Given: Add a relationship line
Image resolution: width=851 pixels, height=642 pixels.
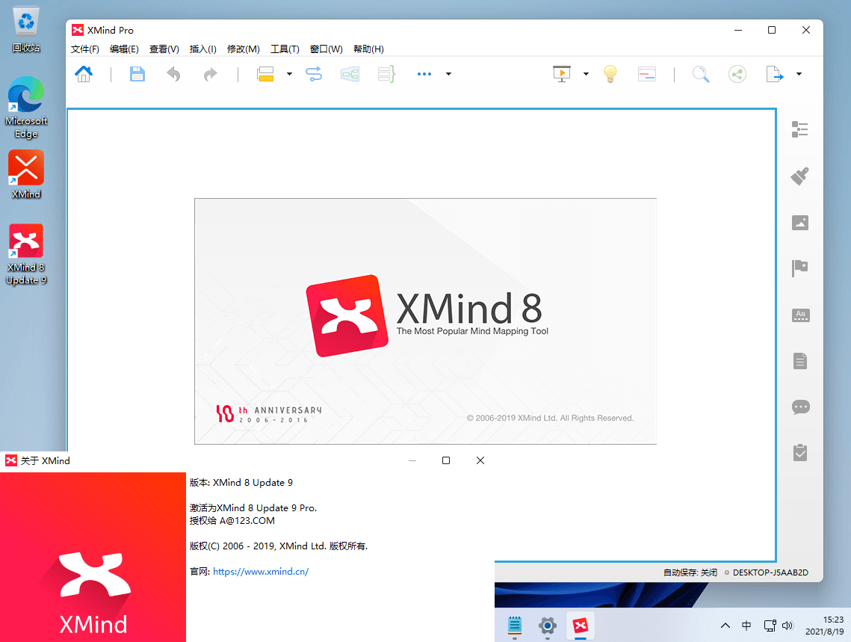Looking at the screenshot, I should pos(314,74).
